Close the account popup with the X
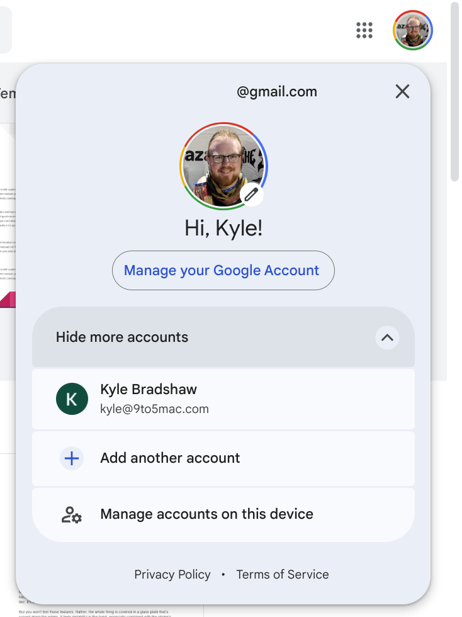462x617 pixels. (x=402, y=92)
